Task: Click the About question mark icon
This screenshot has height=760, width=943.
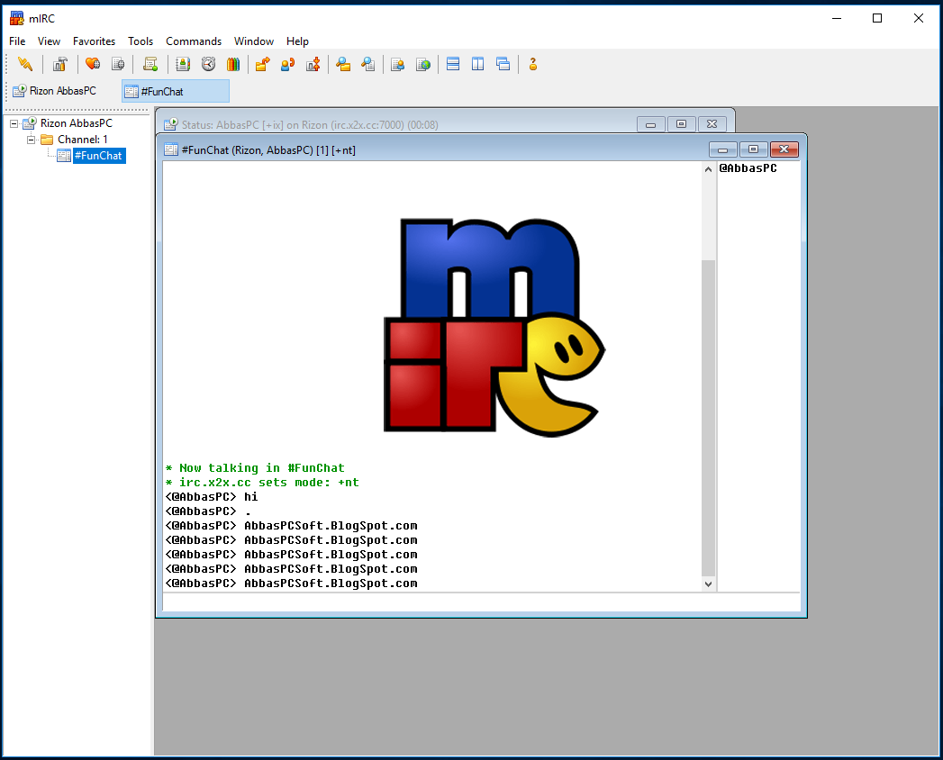Action: point(533,64)
